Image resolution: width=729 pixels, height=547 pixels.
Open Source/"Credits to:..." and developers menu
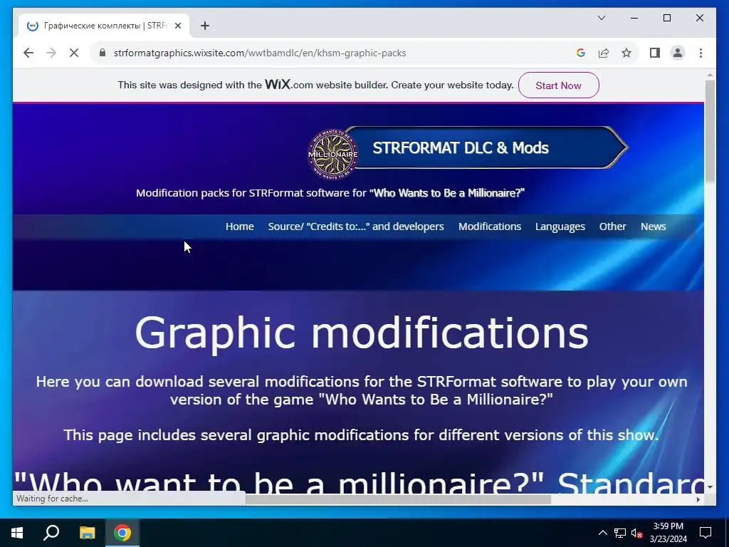pos(356,226)
